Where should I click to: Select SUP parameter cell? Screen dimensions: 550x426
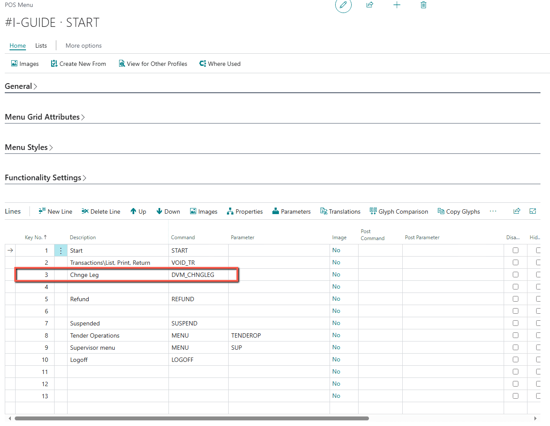pos(279,348)
